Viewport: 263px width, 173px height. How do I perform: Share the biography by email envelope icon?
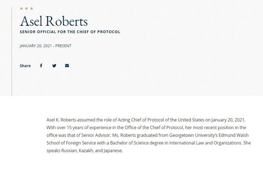coord(67,66)
